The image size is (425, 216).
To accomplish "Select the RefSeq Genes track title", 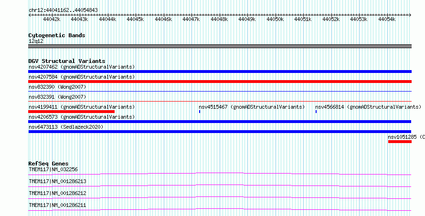I will pyautogui.click(x=49, y=164).
